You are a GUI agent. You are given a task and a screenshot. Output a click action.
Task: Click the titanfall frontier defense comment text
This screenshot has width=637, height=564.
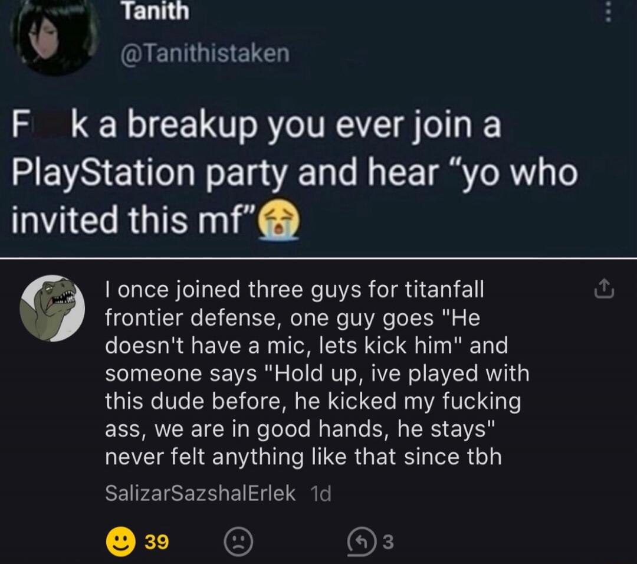click(317, 373)
